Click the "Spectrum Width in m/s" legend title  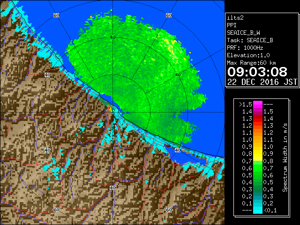click(285, 157)
